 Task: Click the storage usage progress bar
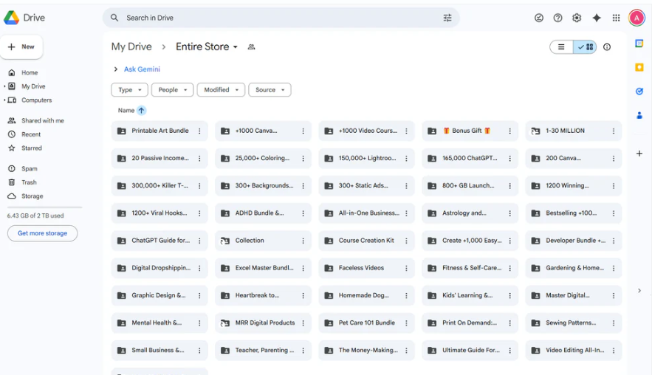pyautogui.click(x=44, y=207)
